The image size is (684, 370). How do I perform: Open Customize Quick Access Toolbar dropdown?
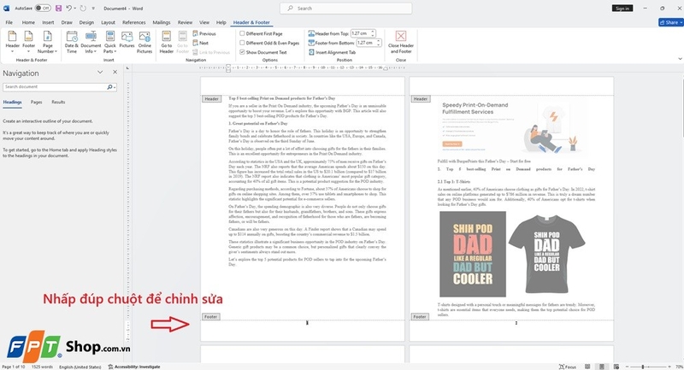coord(93,9)
